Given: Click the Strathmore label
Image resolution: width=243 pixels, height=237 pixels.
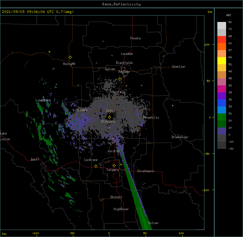Looking at the screenshot, I should 145,171.
